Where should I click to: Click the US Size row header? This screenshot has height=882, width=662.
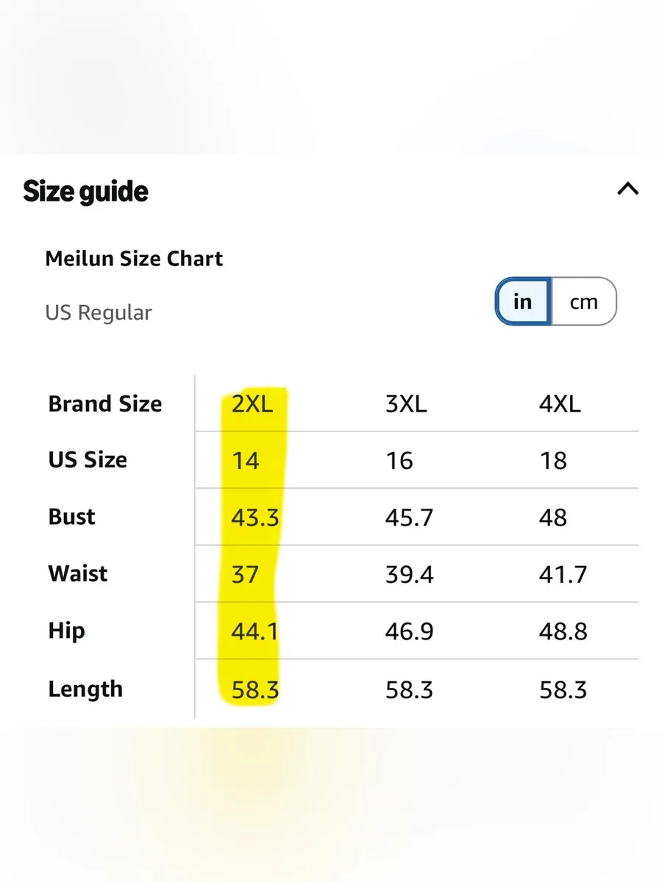pyautogui.click(x=88, y=460)
